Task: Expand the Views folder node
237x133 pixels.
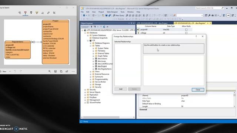Action: [90, 72]
